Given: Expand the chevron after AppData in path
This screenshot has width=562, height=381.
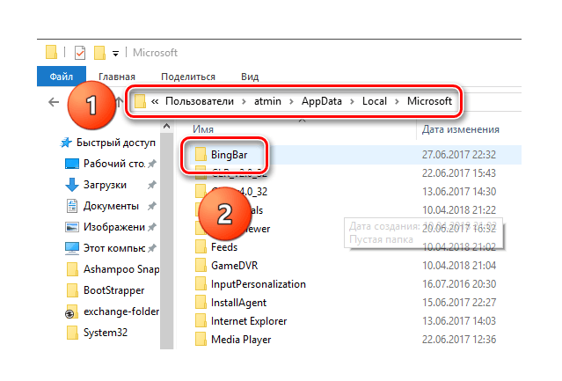Looking at the screenshot, I should [x=352, y=102].
